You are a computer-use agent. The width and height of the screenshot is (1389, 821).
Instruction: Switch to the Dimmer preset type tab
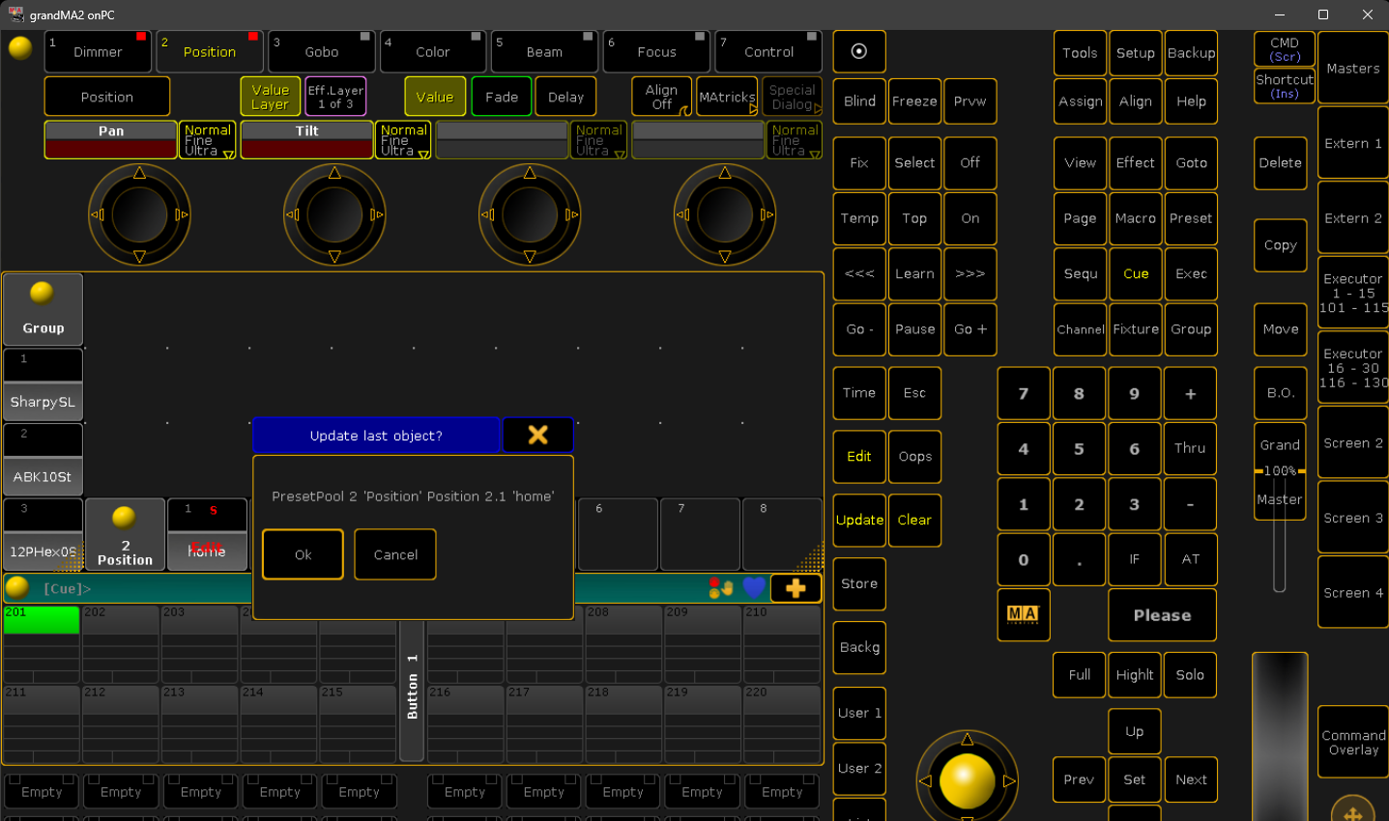click(99, 51)
